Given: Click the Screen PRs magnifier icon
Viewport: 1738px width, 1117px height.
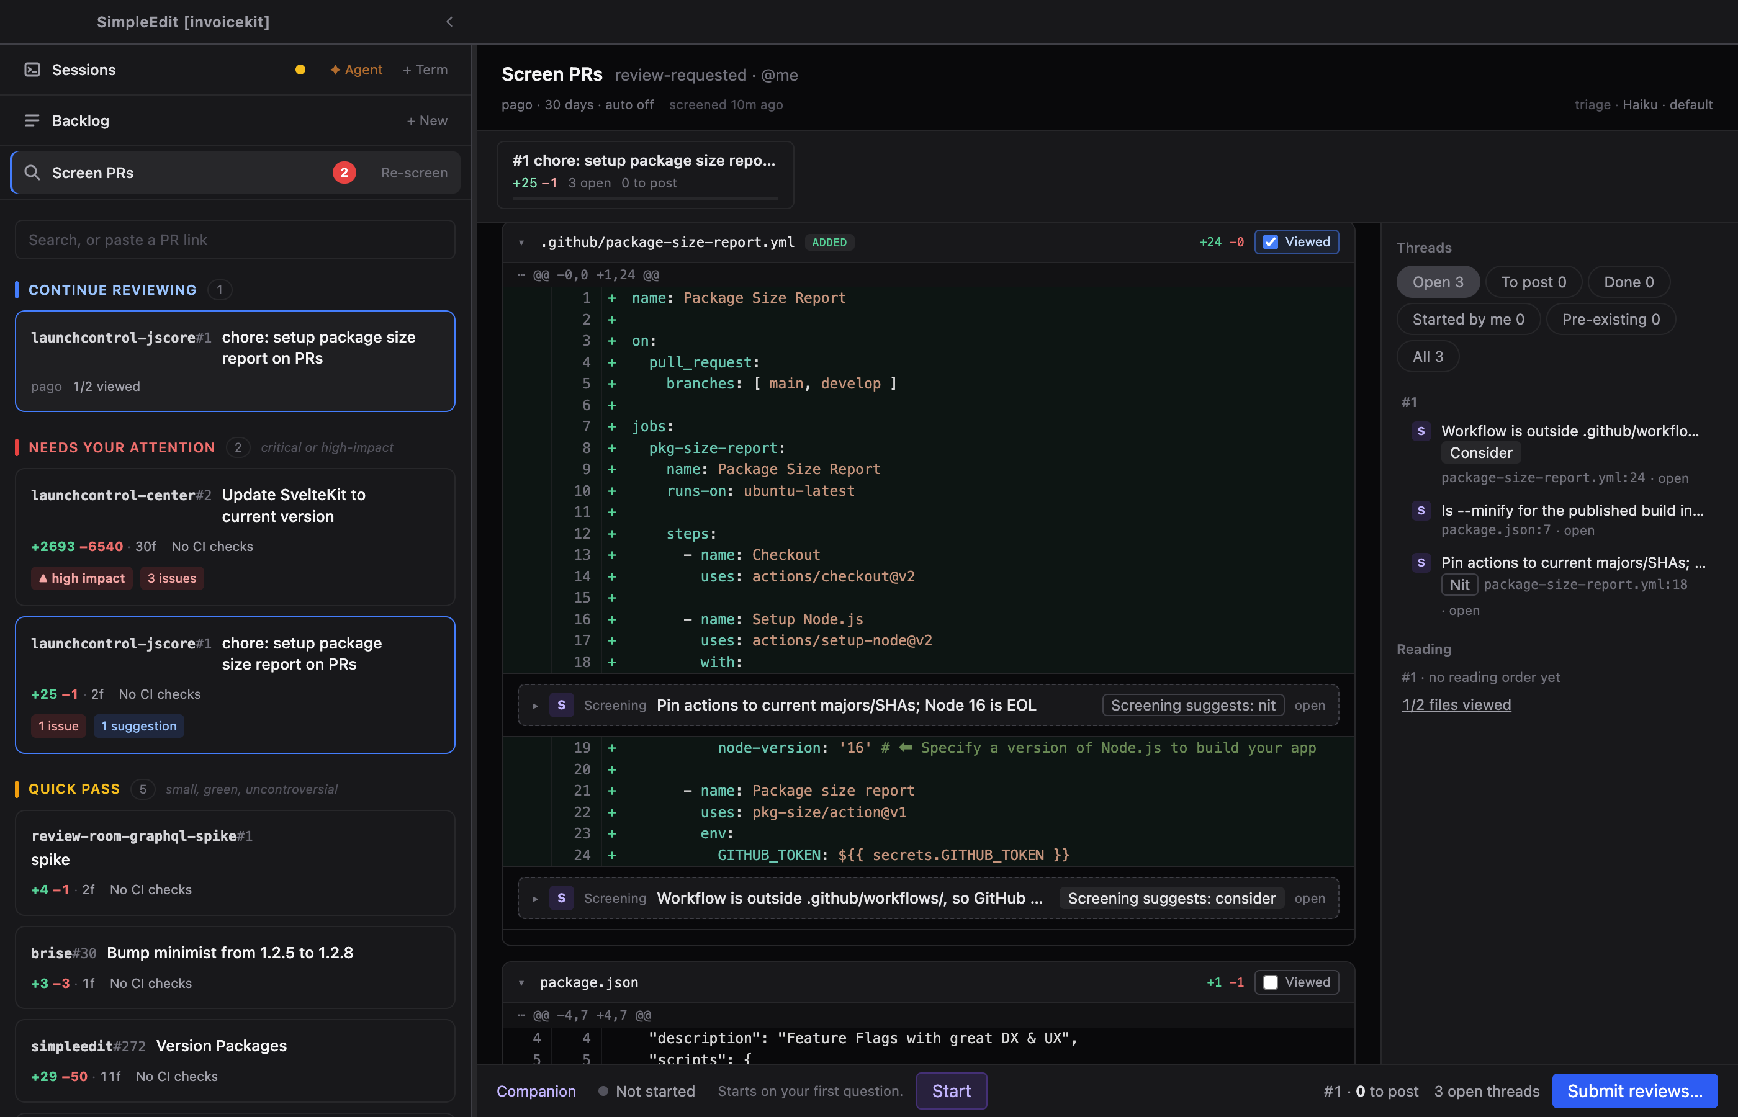Looking at the screenshot, I should tap(32, 173).
